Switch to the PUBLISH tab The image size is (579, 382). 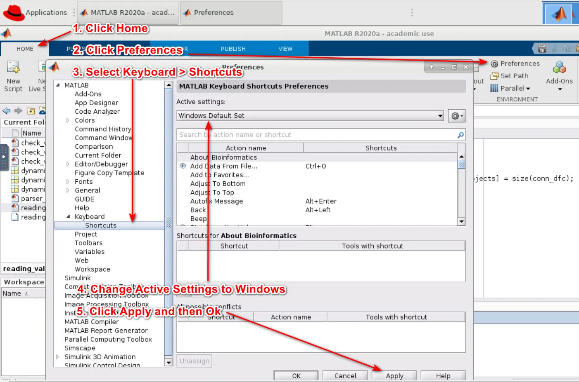pyautogui.click(x=233, y=49)
